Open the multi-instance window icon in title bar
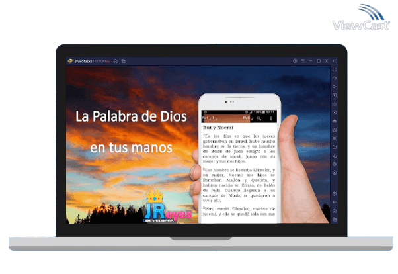Screen dimensions: 398x274 [124, 61]
